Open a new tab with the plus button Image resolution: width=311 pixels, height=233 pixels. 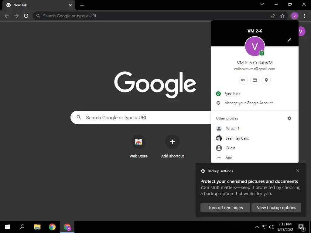click(x=82, y=5)
